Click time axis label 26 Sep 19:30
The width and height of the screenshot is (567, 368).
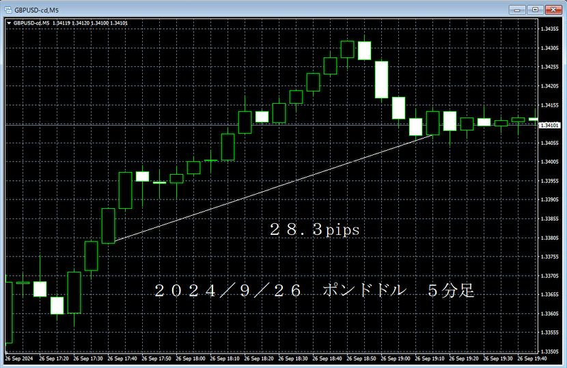498,358
